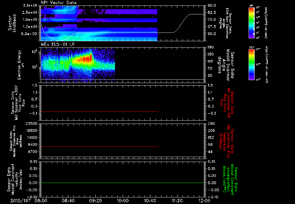
Task: Click the "MU Scanner +30V Raw Data" label
Action: (x=18, y=103)
